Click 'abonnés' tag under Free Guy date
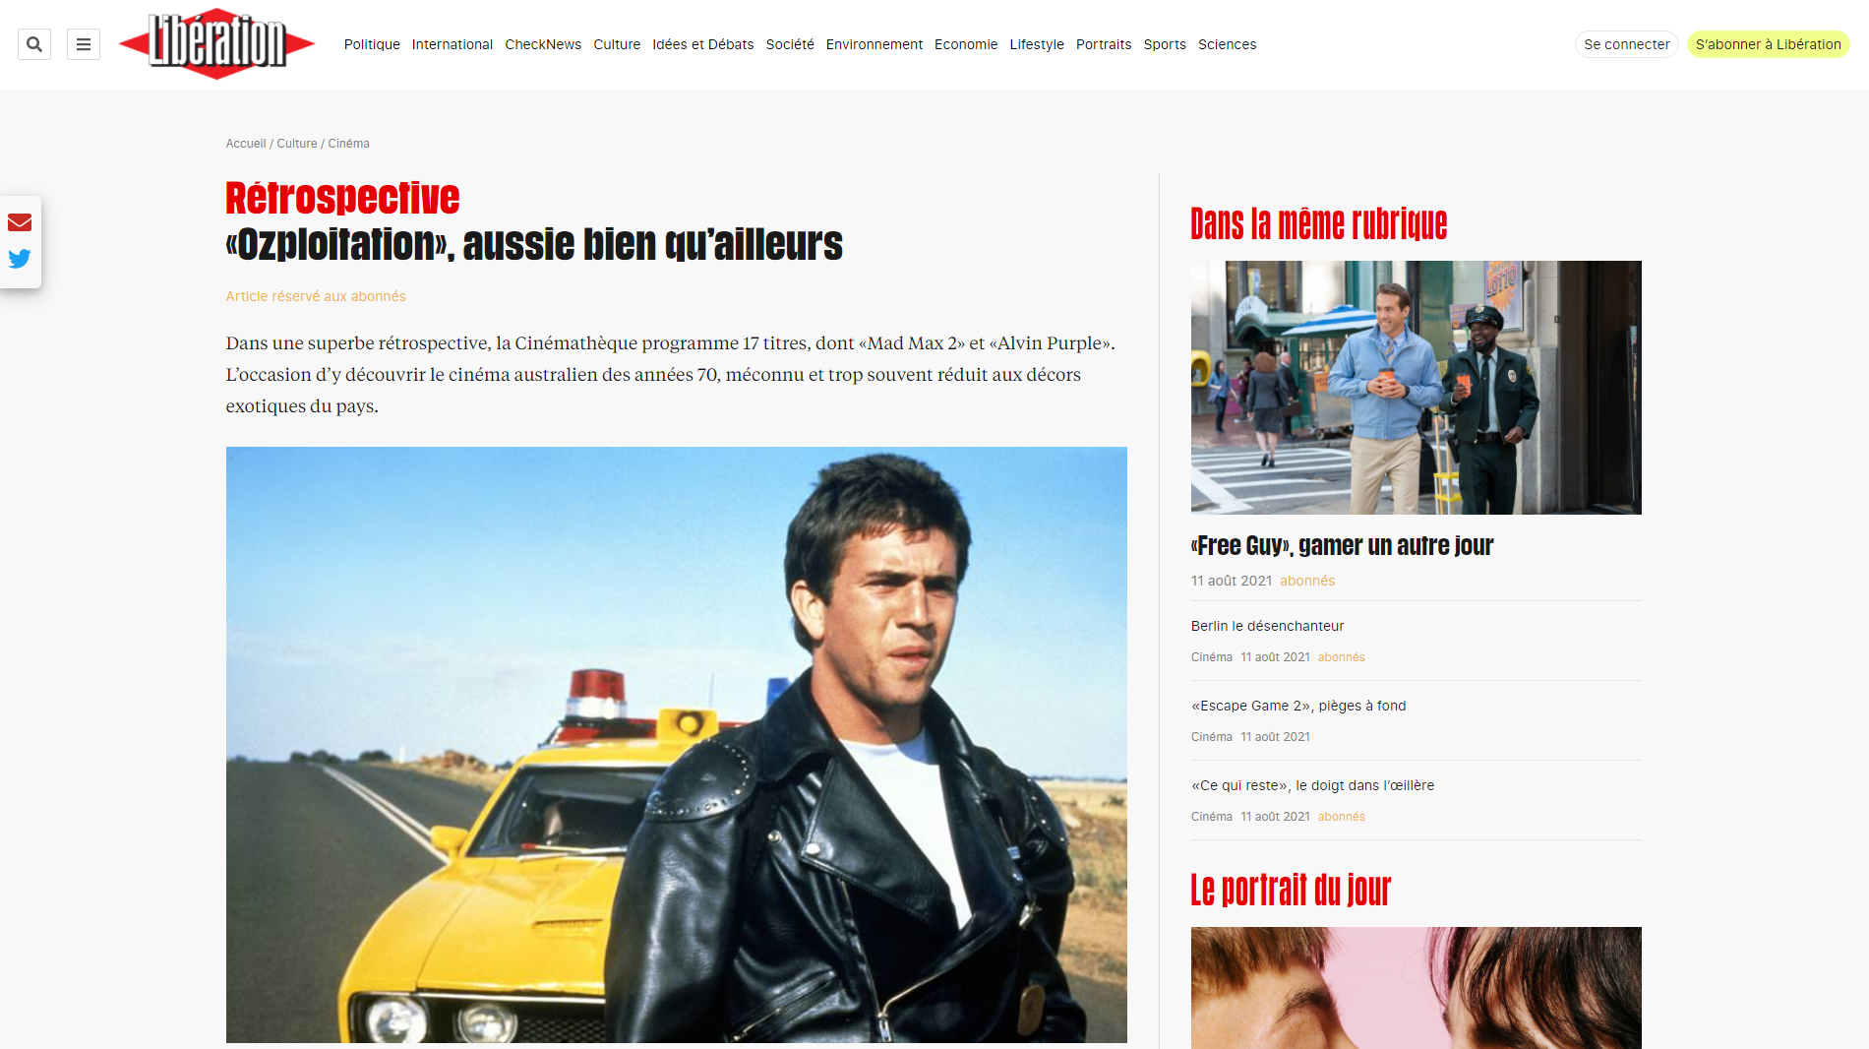Image resolution: width=1869 pixels, height=1049 pixels. [x=1307, y=581]
